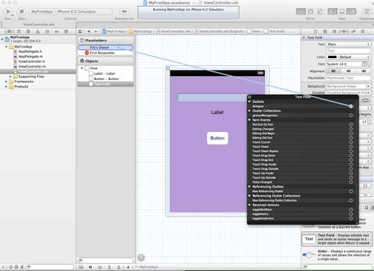The width and height of the screenshot is (374, 271).
Task: Click the delegate outlet connection circle
Action: [351, 106]
